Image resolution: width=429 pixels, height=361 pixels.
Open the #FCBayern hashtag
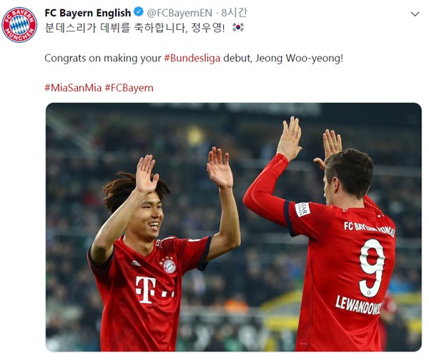click(x=129, y=88)
